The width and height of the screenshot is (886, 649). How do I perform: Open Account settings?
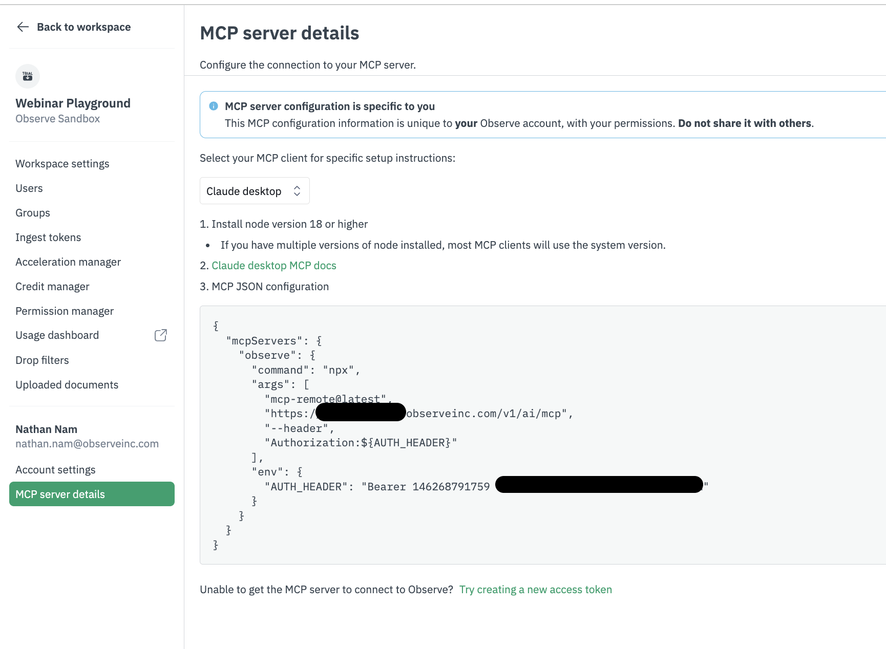(x=55, y=470)
